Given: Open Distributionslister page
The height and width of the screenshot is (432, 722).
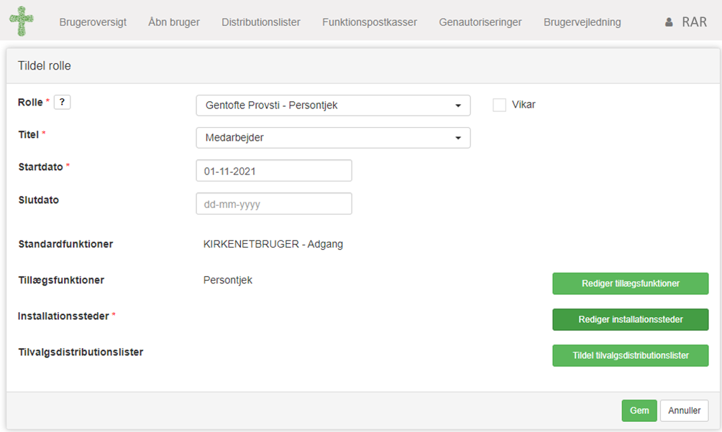Looking at the screenshot, I should click(x=261, y=22).
